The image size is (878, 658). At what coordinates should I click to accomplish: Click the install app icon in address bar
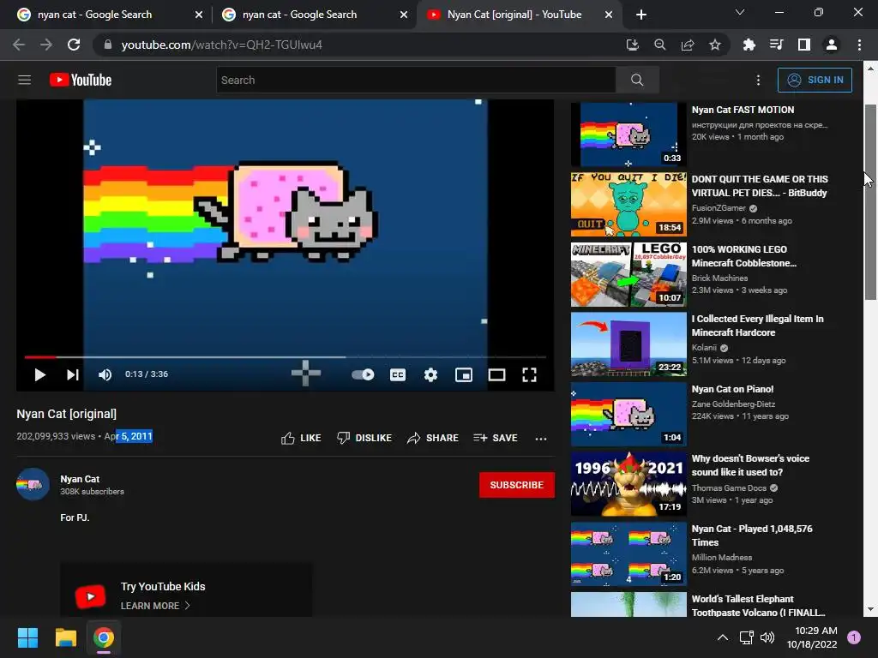(632, 45)
